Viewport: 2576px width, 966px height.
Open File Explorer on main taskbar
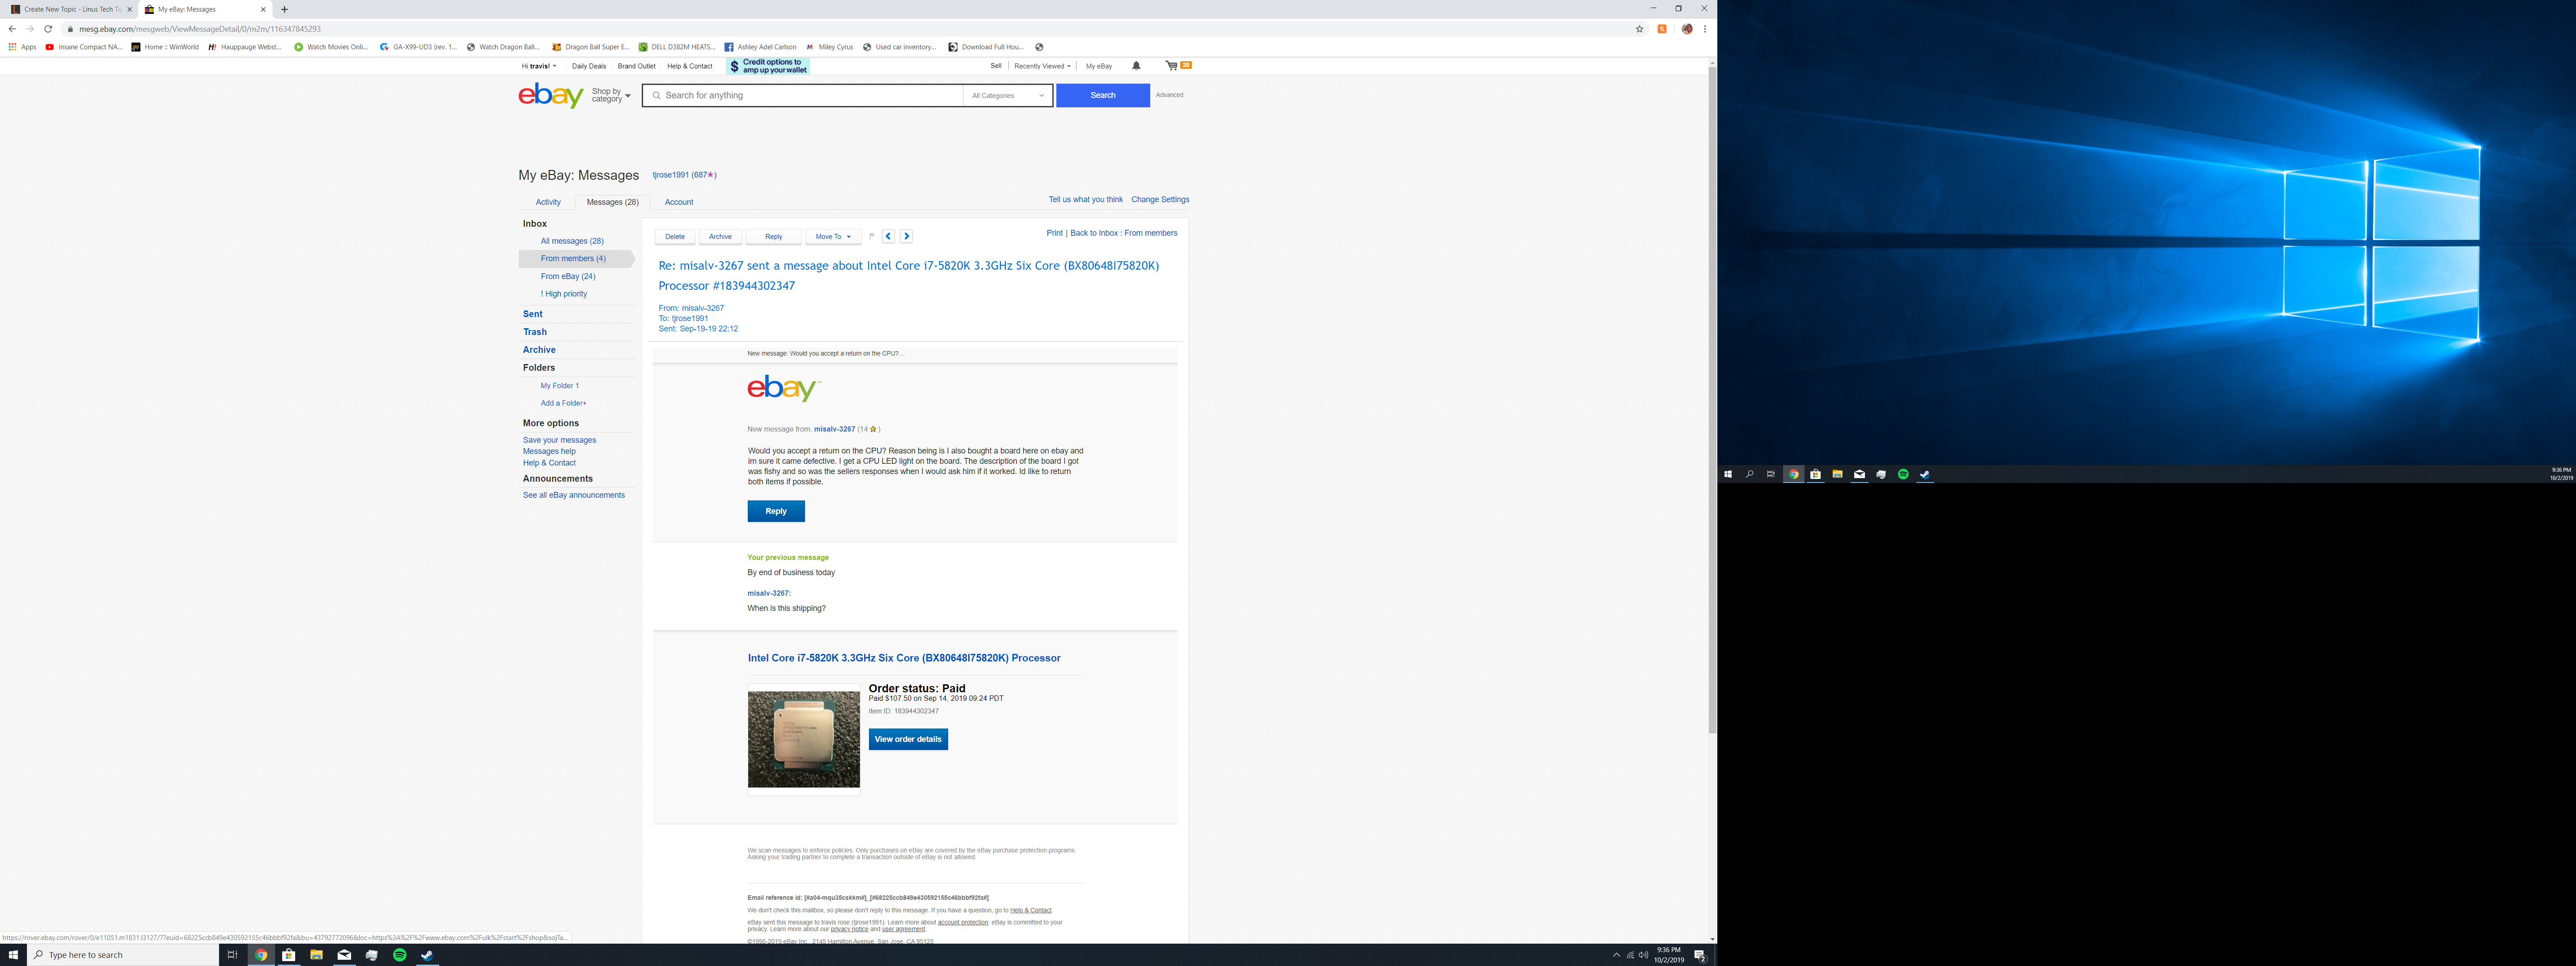pyautogui.click(x=316, y=955)
